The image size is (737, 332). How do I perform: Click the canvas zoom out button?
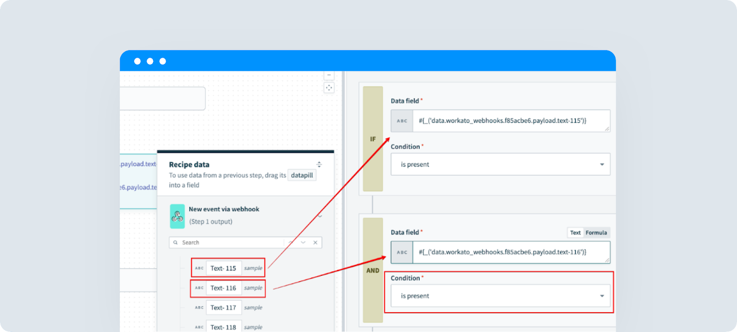point(329,75)
